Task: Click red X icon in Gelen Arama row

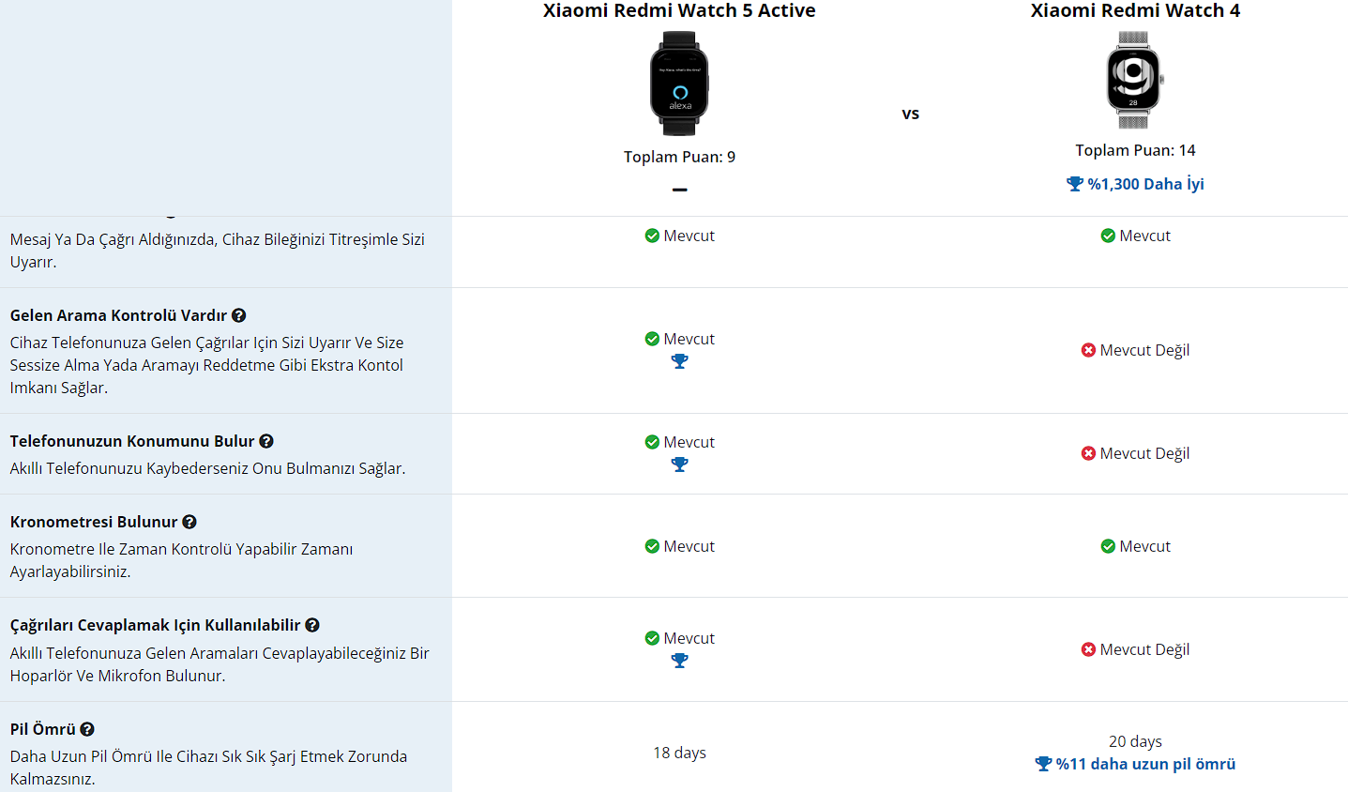Action: tap(1088, 350)
